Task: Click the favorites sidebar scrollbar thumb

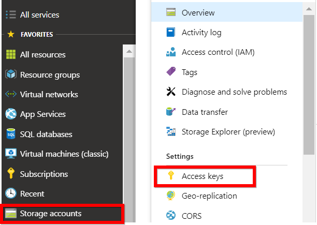Action: pos(129,140)
